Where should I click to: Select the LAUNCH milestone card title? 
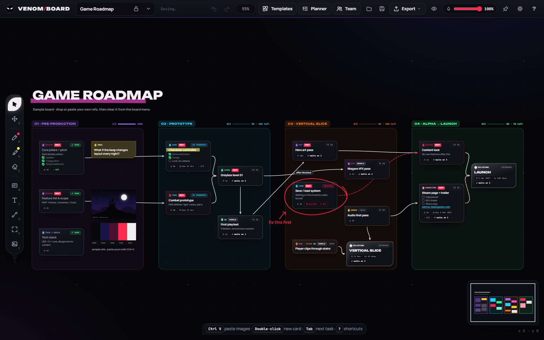(482, 172)
